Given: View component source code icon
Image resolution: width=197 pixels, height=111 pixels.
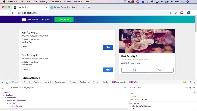Looking at the screenshot, I should click(x=194, y=88).
